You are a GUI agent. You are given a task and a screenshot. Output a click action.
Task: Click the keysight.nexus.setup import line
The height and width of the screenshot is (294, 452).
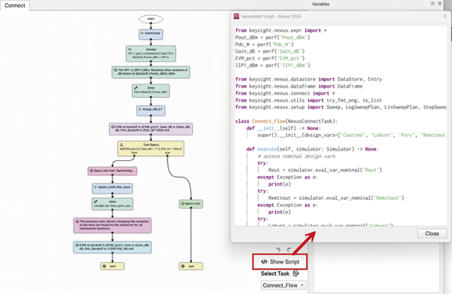[x=340, y=108]
